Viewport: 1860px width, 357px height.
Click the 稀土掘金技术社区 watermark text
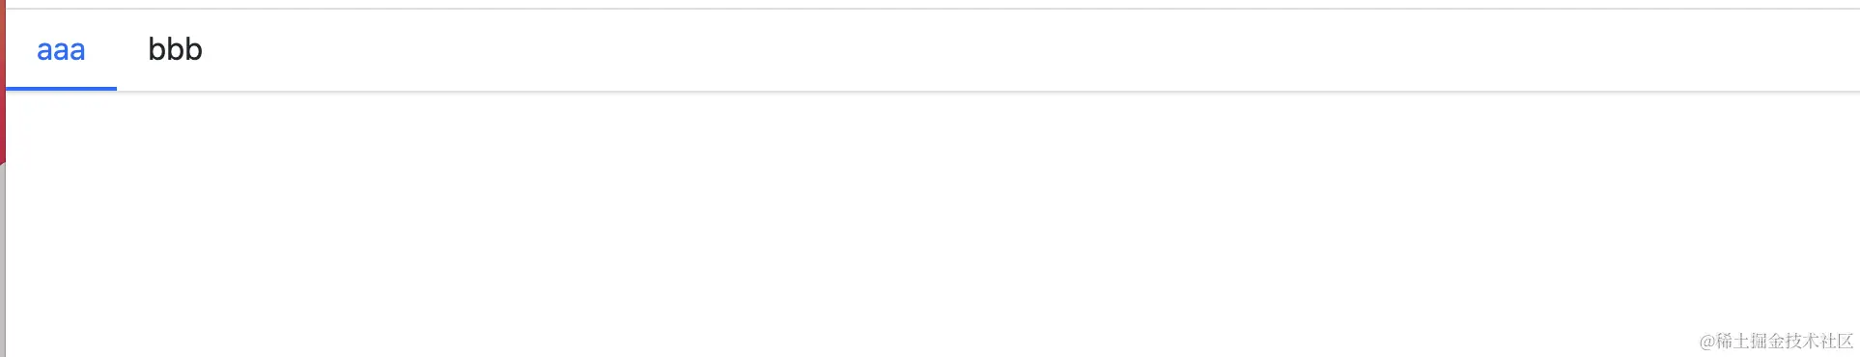[1785, 341]
